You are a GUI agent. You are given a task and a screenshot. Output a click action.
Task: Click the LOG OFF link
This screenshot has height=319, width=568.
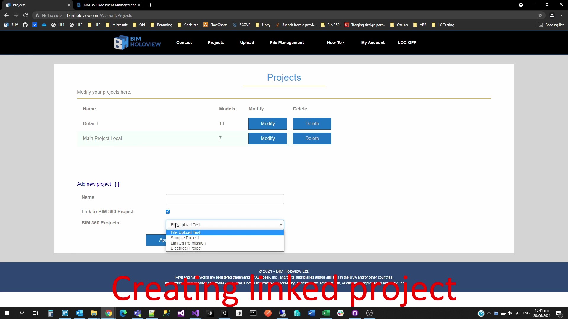point(407,43)
